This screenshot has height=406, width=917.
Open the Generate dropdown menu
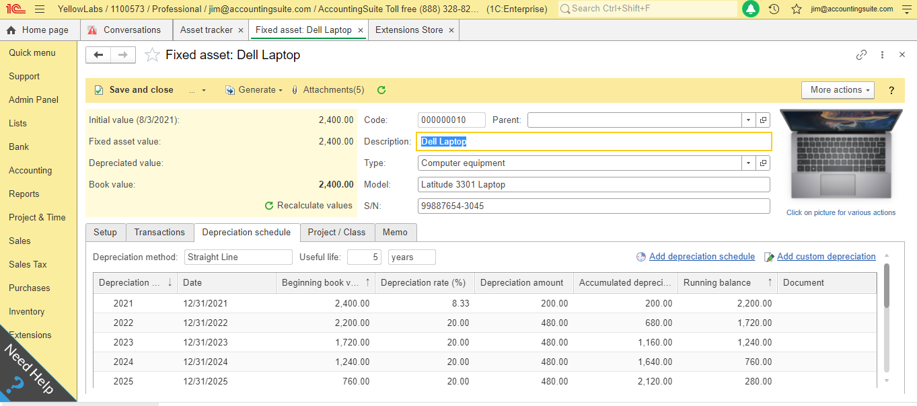coord(254,90)
